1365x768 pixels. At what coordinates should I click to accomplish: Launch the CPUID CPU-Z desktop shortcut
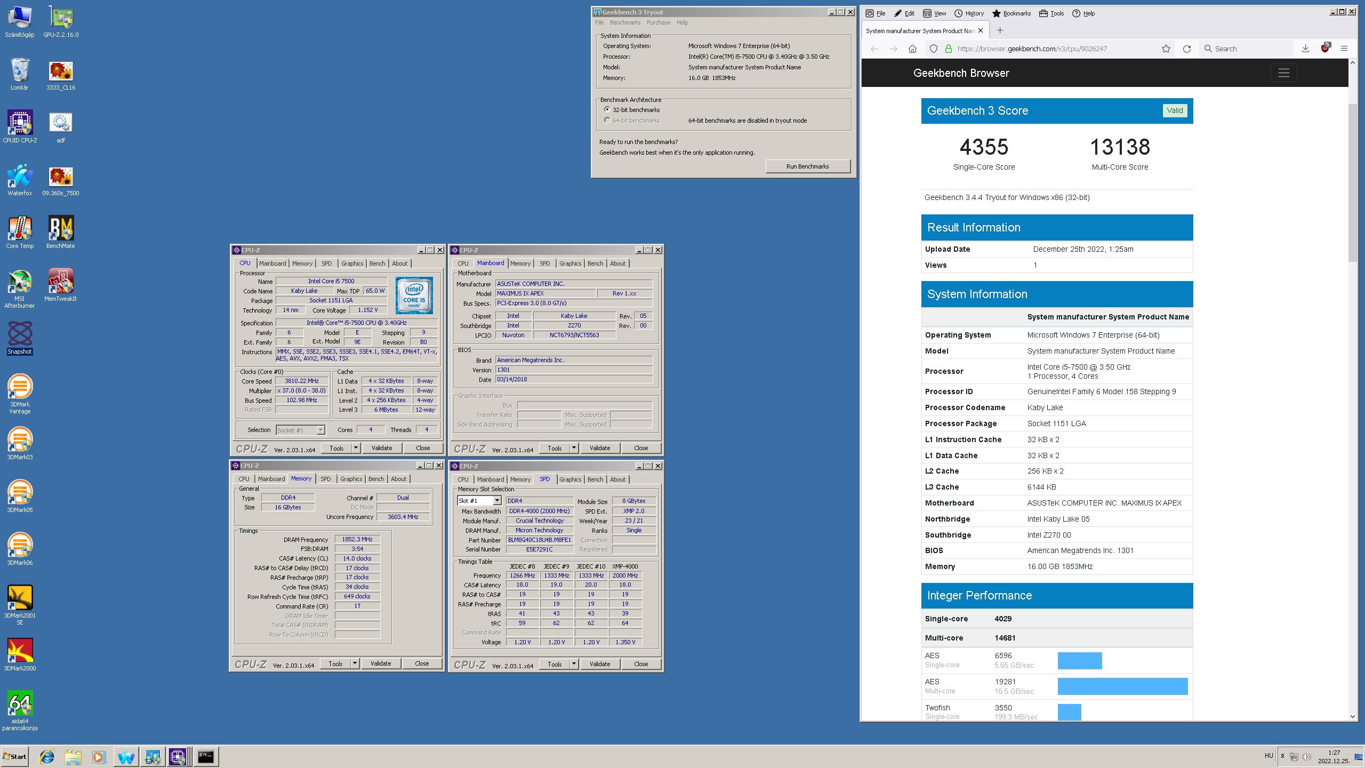pos(20,127)
